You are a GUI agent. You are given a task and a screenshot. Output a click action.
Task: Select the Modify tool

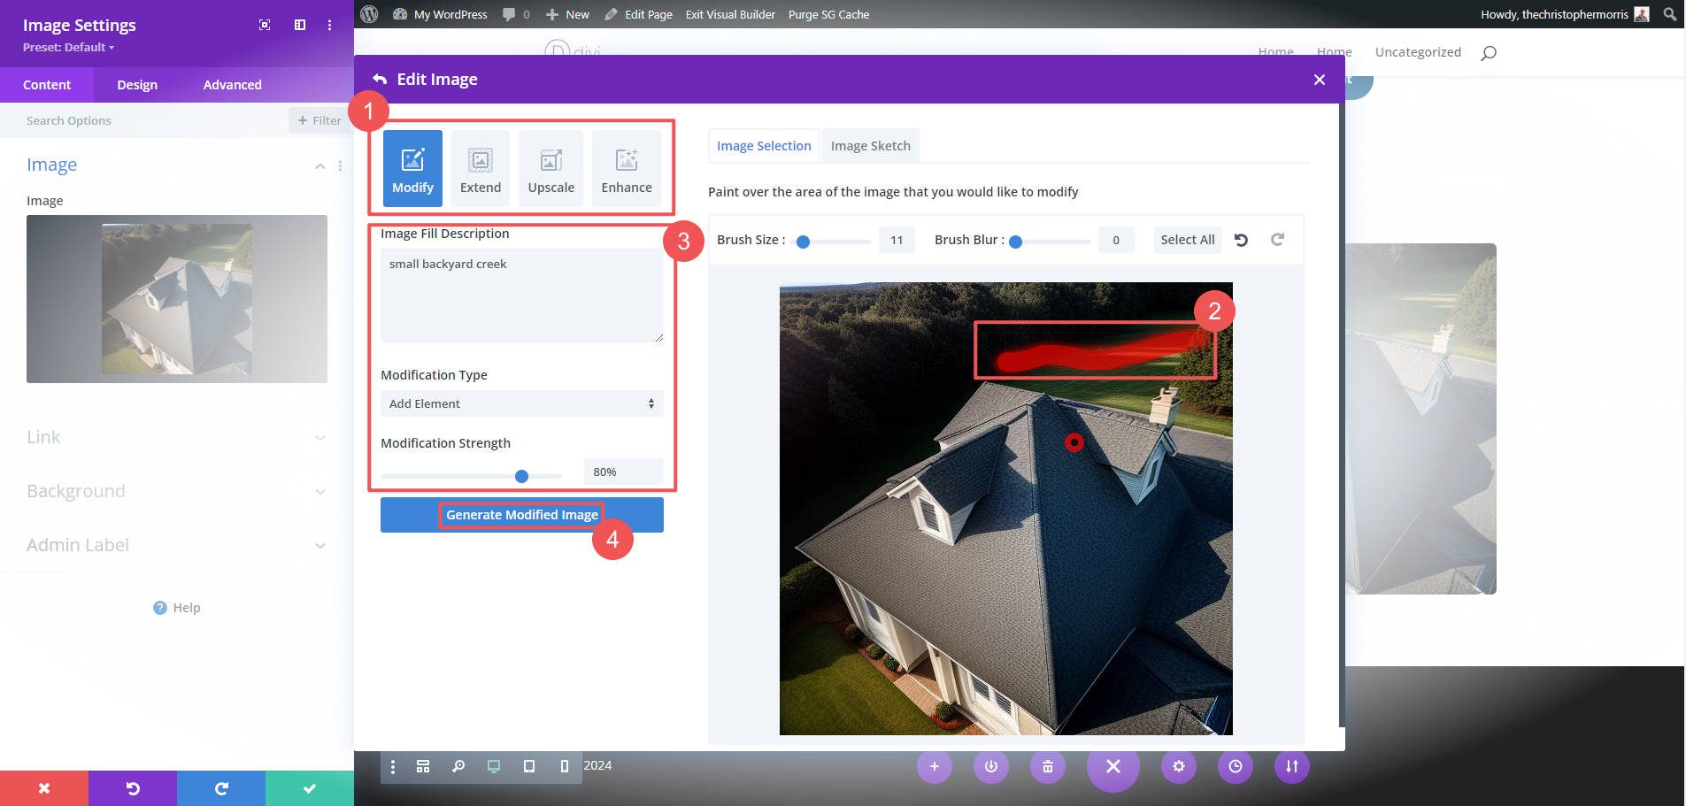pos(412,168)
